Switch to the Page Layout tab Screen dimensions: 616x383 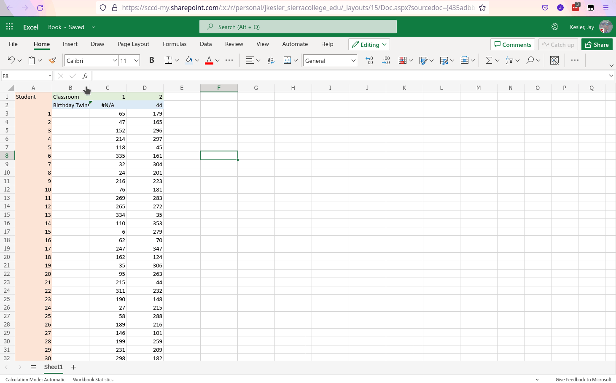133,44
